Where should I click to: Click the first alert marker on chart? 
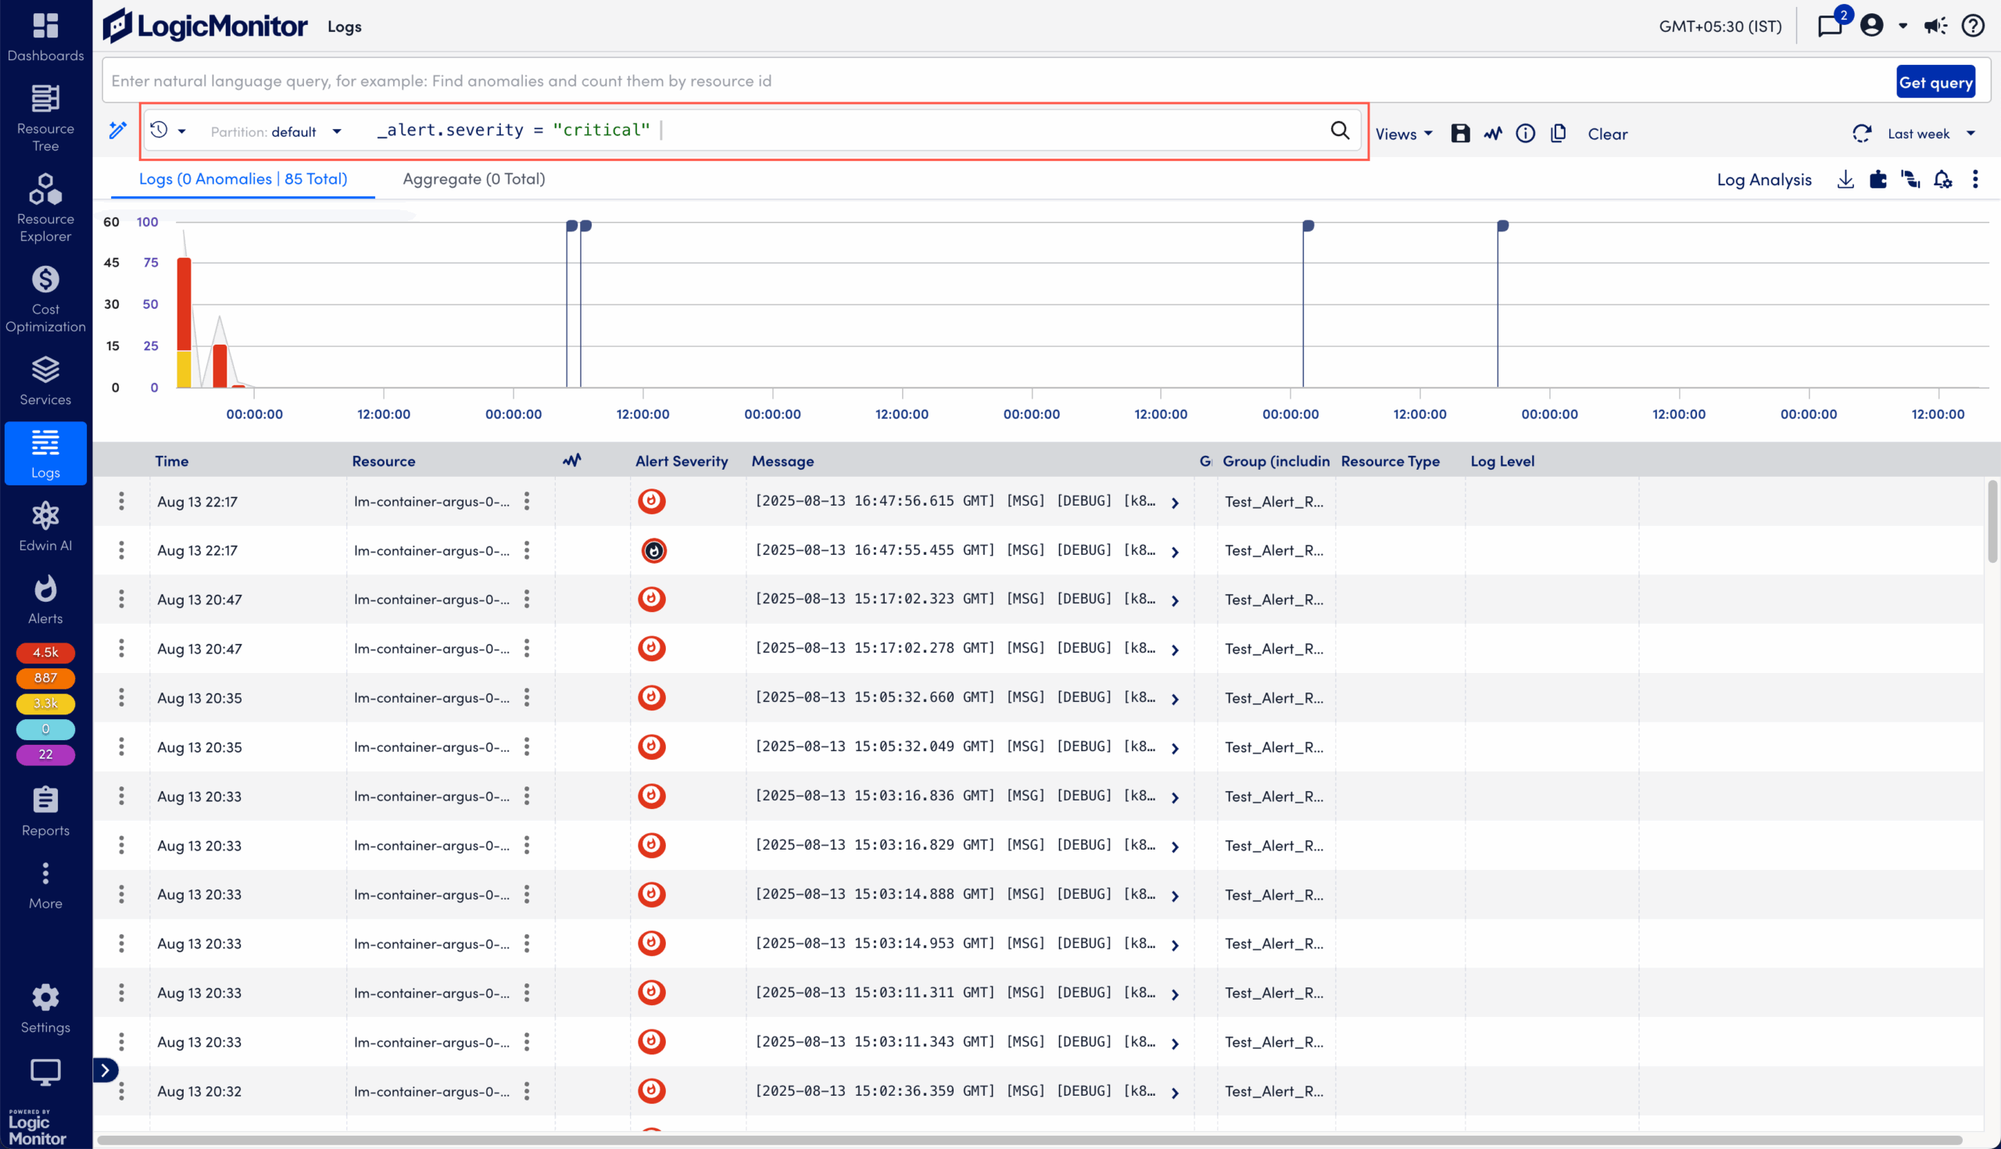click(x=571, y=226)
